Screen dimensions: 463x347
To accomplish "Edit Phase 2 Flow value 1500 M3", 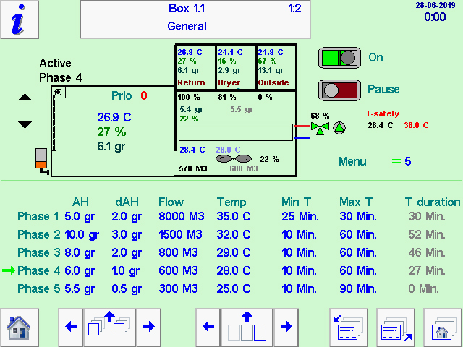I will [181, 235].
